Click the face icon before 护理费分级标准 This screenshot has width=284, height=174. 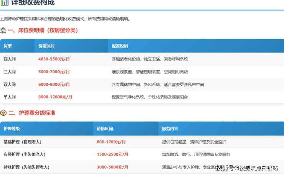point(3,113)
